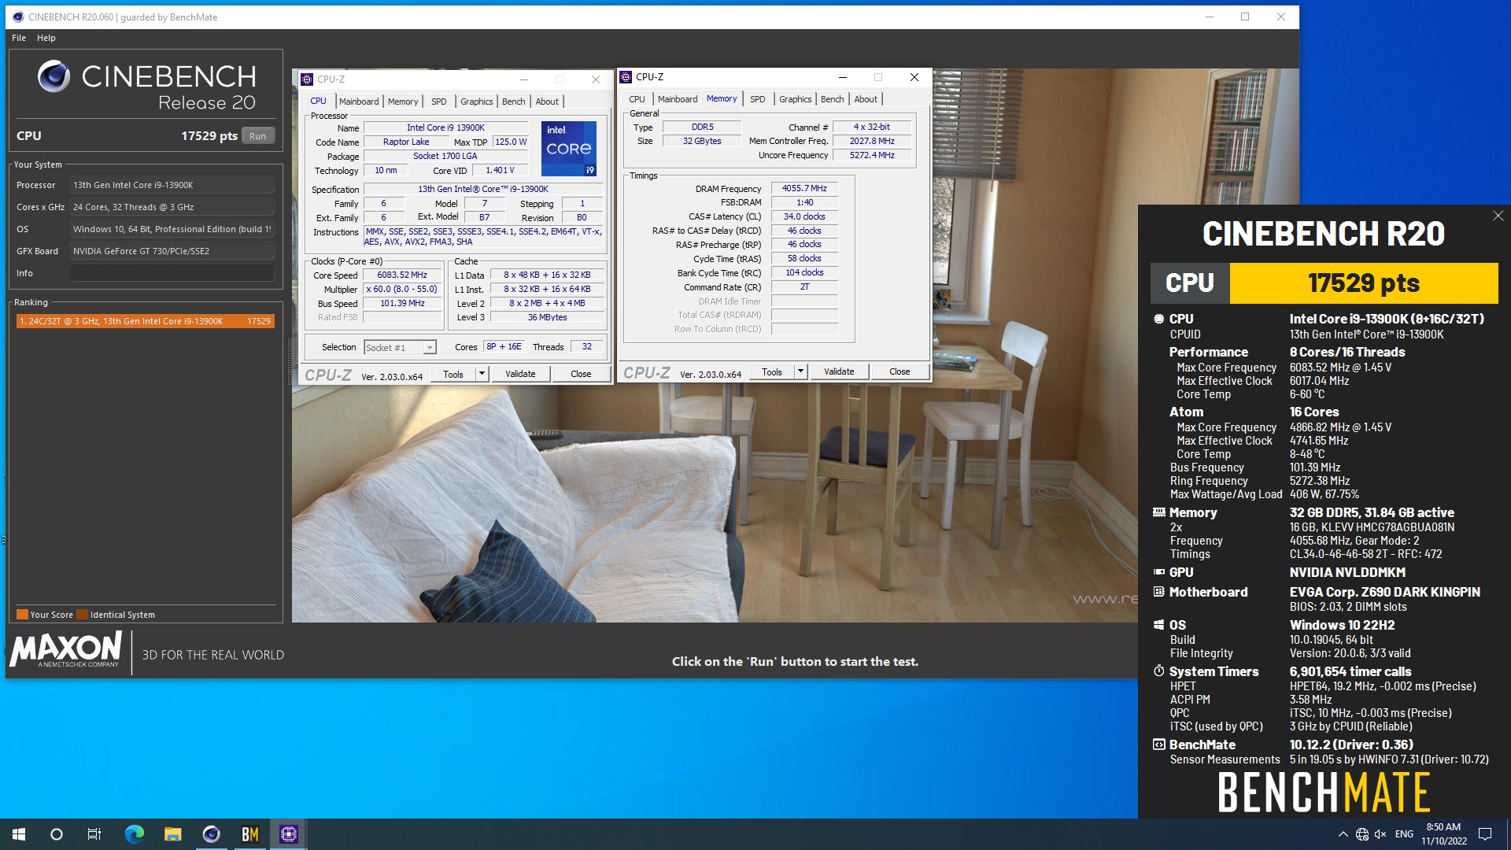Viewport: 1511px width, 850px height.
Task: Open the Help menu in Cinebench
Action: click(x=46, y=38)
